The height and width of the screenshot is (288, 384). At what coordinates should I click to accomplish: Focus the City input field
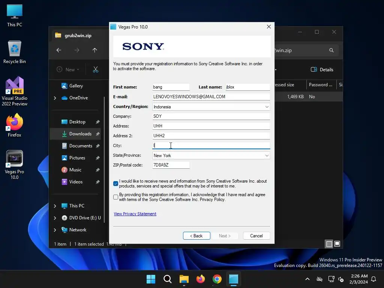(x=211, y=145)
